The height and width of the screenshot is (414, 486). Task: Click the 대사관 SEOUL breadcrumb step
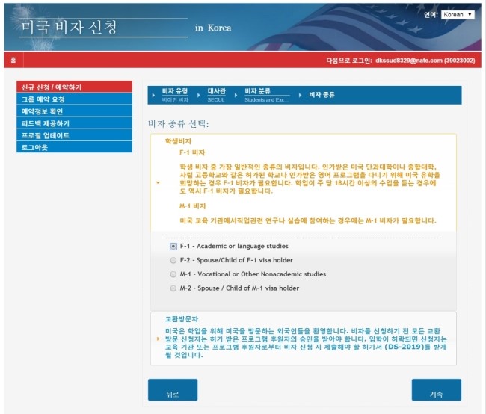tap(217, 94)
